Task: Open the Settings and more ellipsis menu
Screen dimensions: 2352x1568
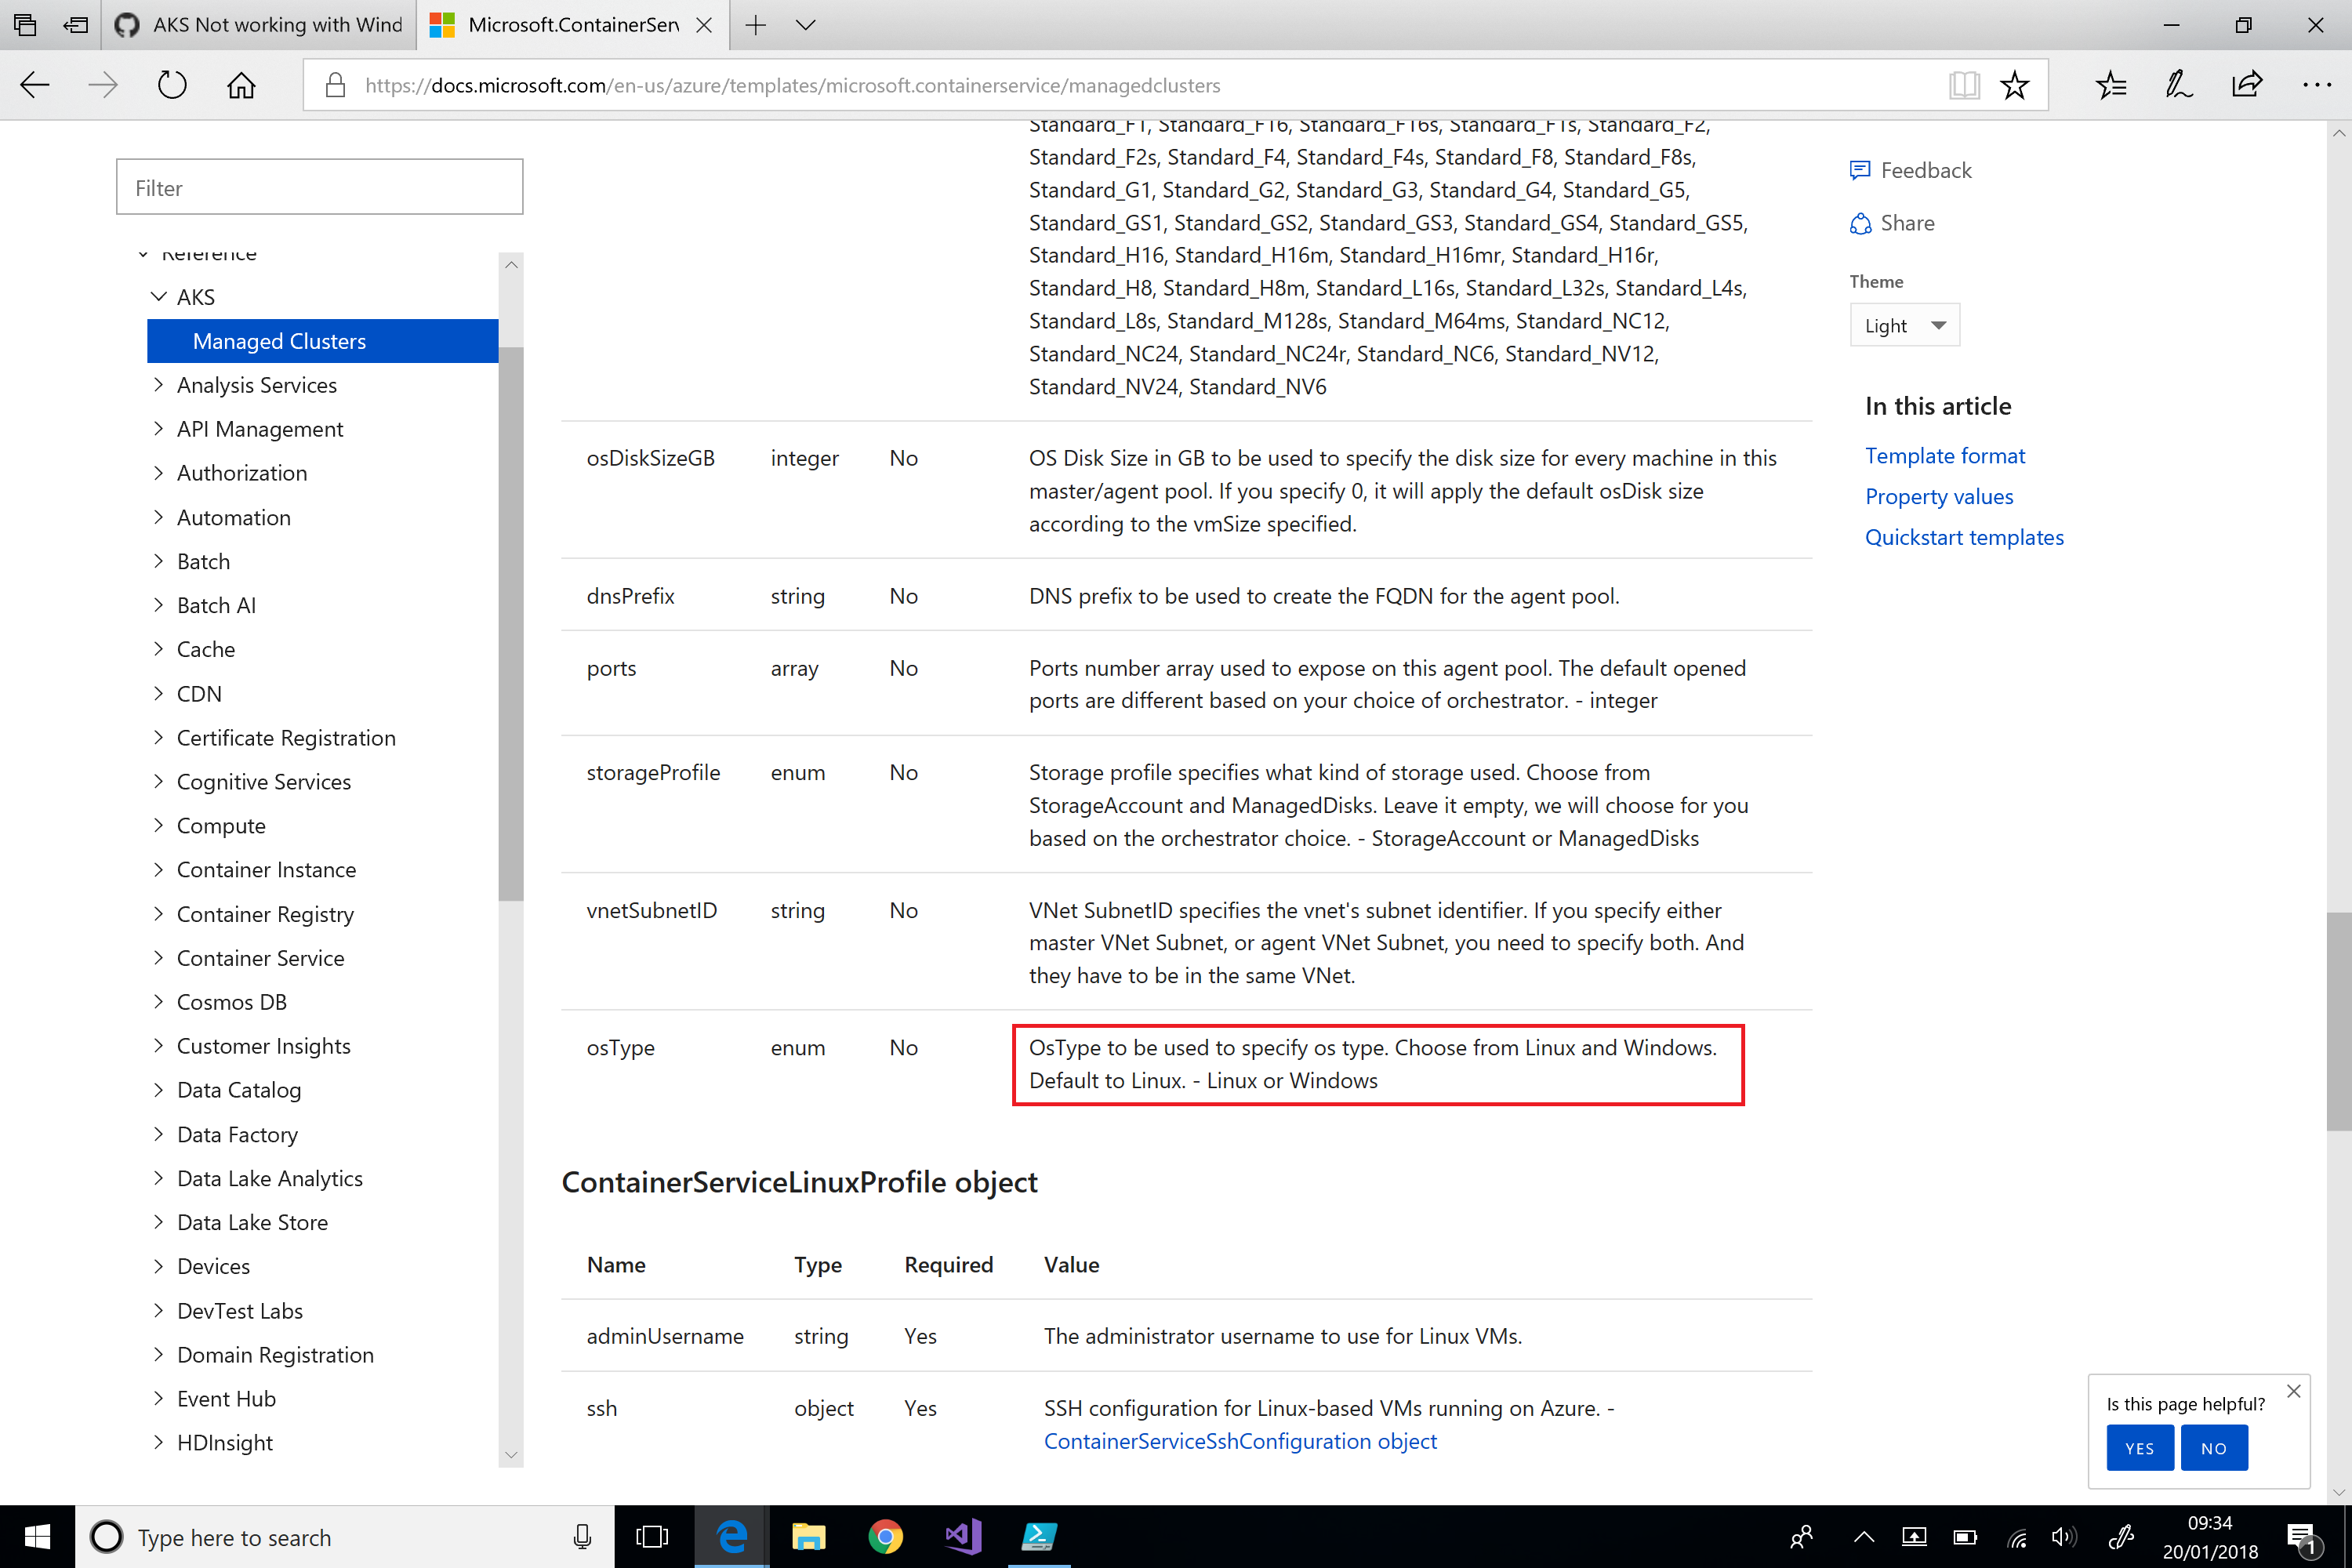Action: pos(2316,85)
